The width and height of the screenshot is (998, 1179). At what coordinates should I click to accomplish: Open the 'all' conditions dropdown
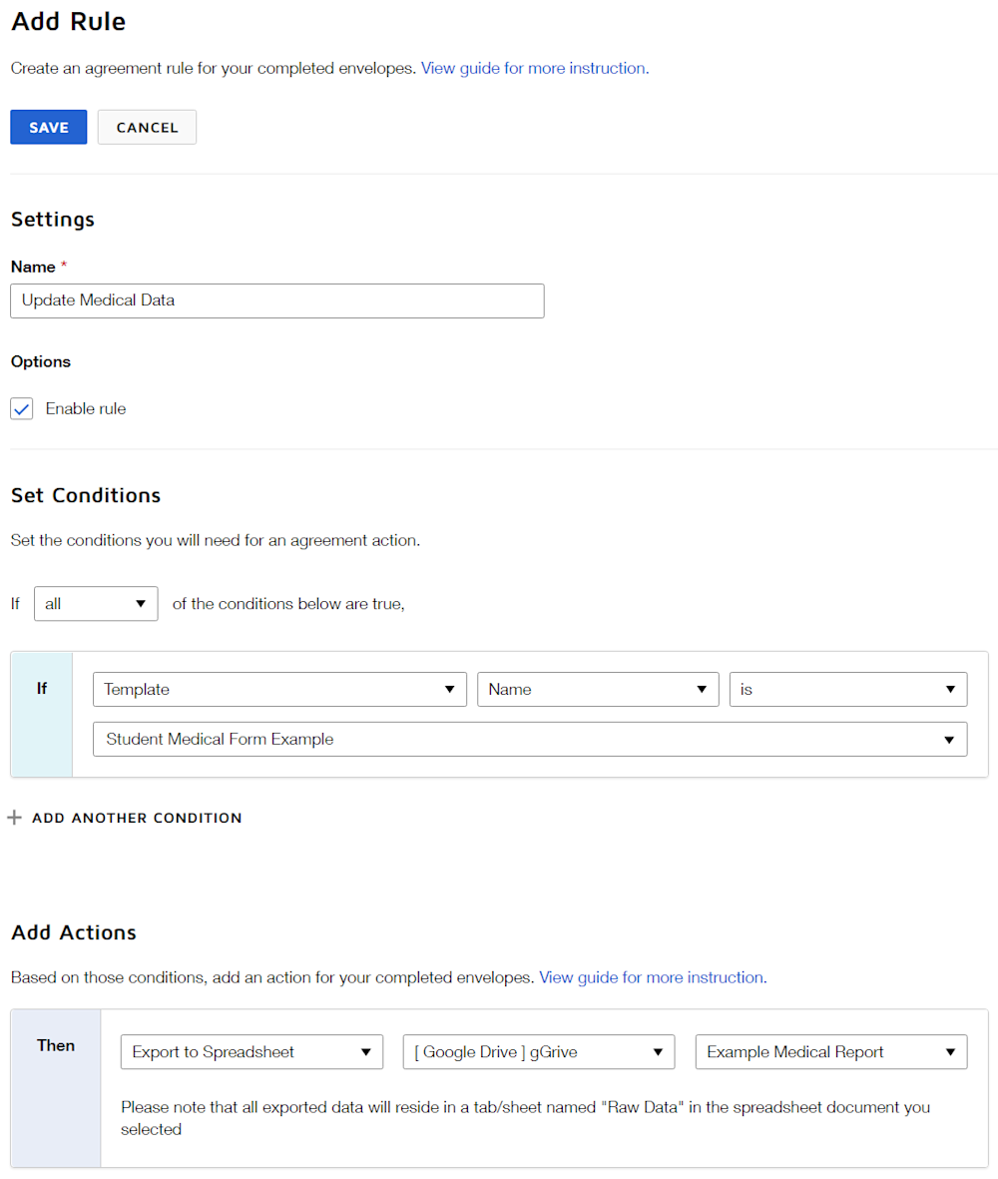(x=95, y=603)
